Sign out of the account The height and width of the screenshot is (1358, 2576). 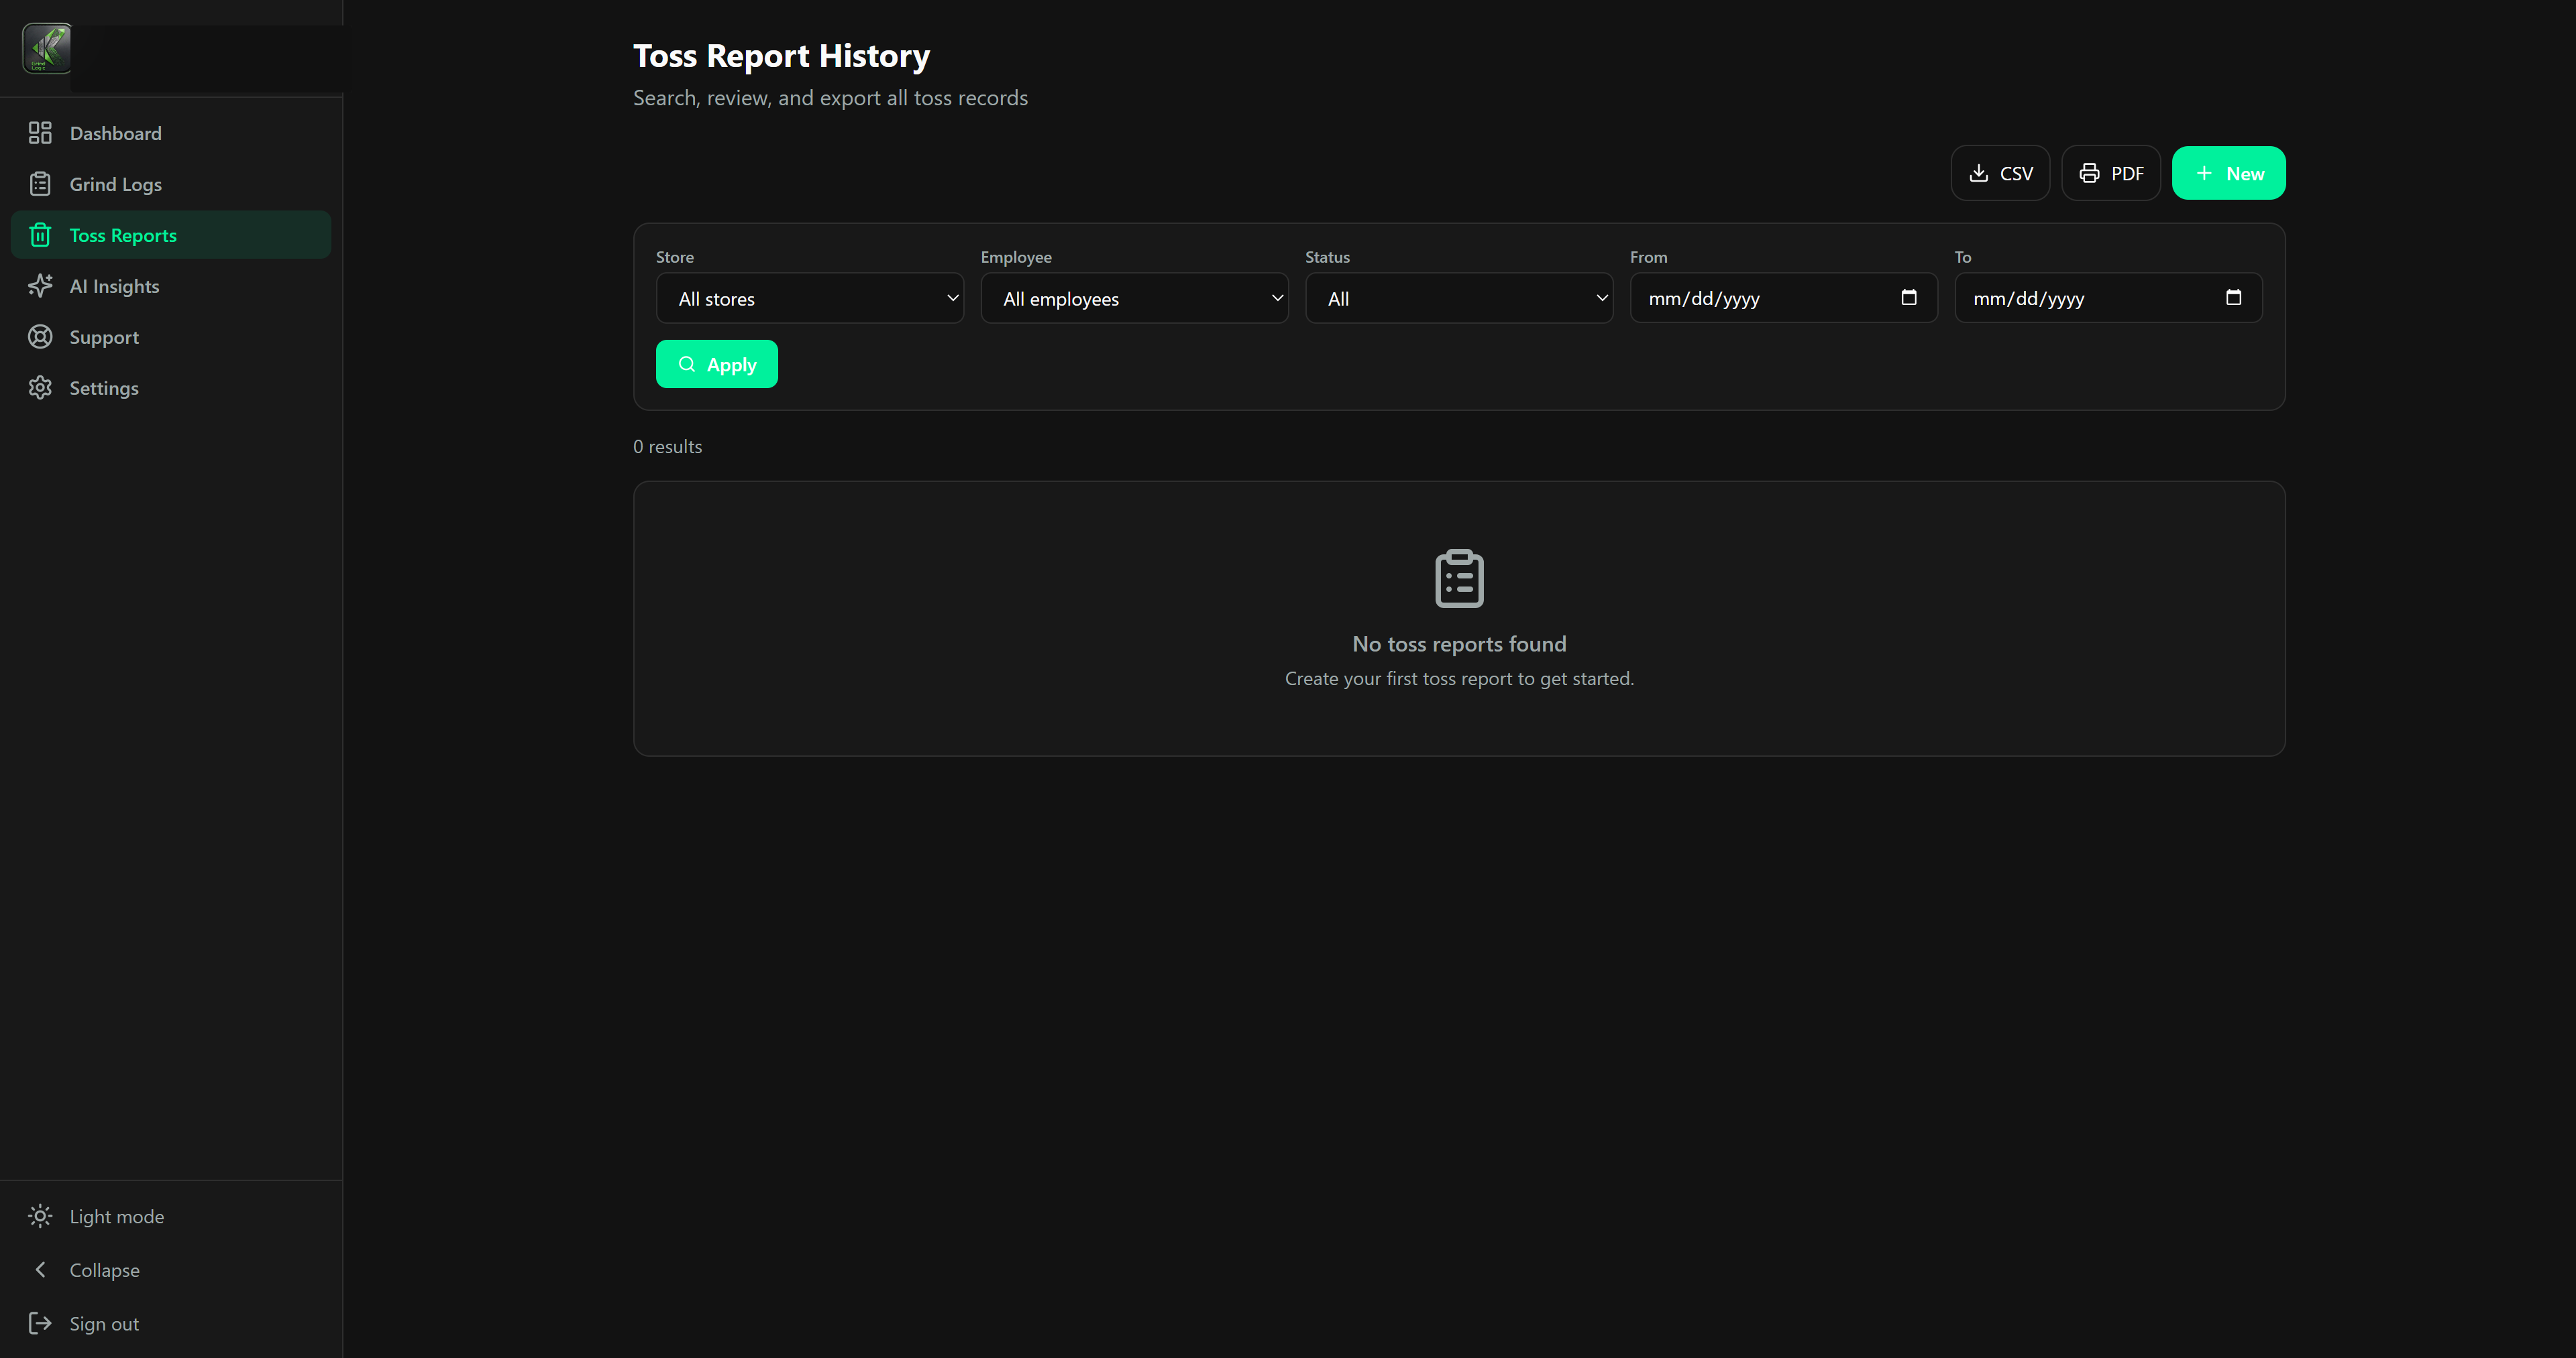coord(171,1324)
